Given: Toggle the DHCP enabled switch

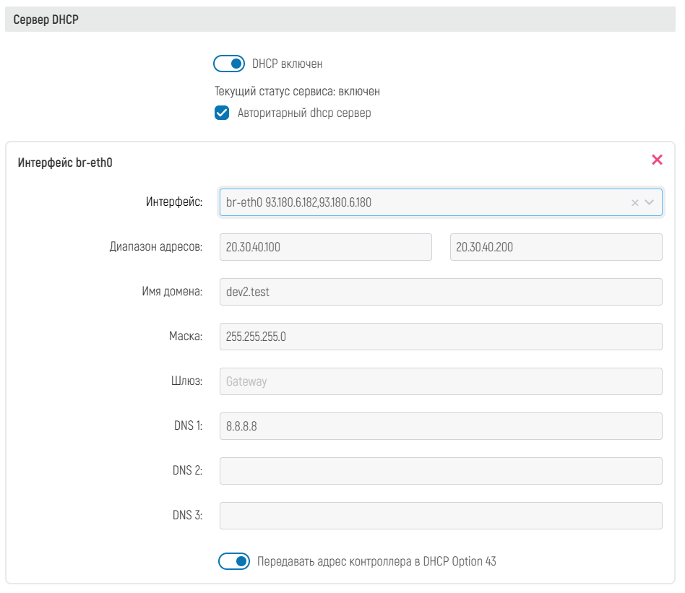Looking at the screenshot, I should click(x=230, y=64).
